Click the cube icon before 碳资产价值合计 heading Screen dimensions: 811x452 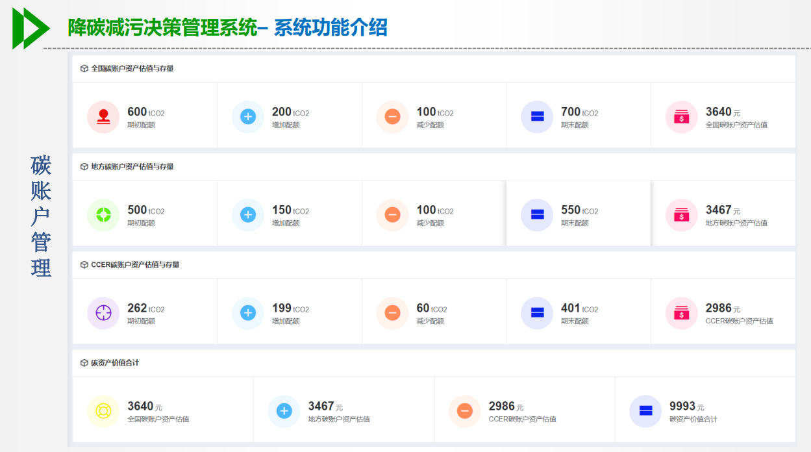click(84, 363)
